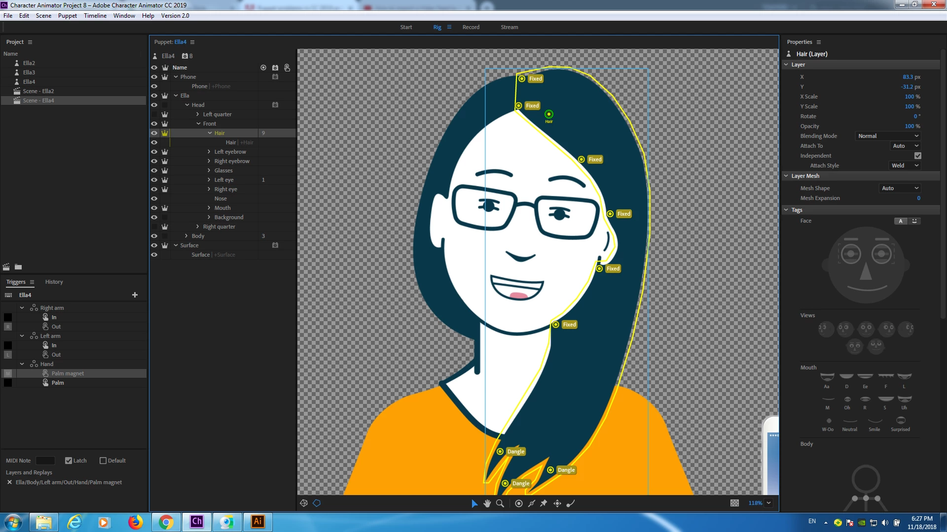Uncheck the Latch checkbox

(x=69, y=461)
